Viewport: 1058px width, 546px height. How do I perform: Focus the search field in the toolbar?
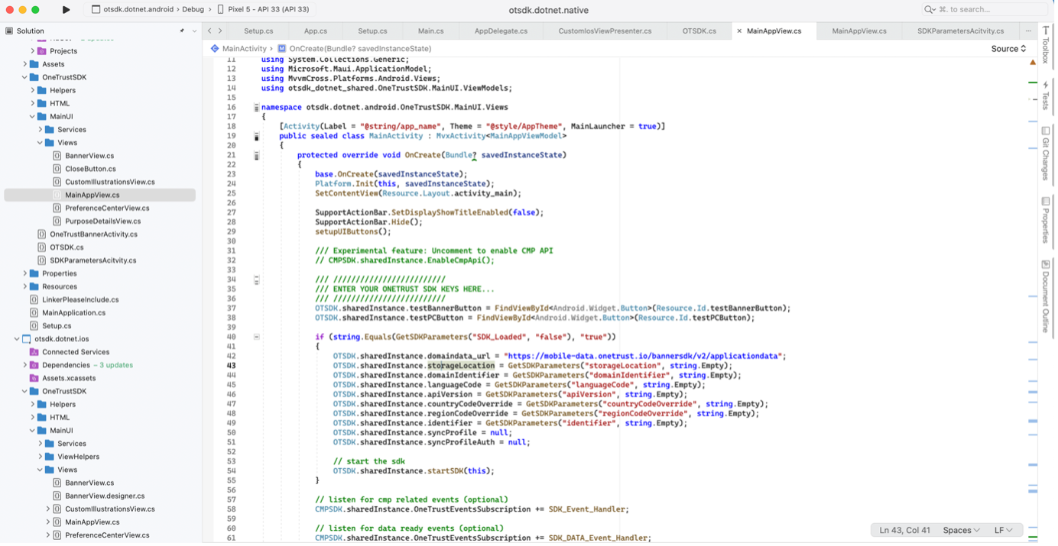(x=985, y=10)
